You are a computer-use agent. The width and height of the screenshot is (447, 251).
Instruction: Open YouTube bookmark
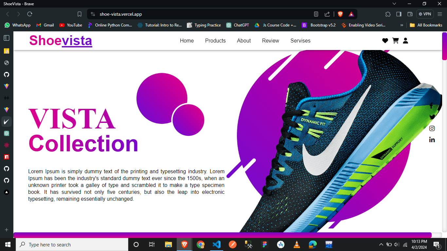tap(71, 25)
